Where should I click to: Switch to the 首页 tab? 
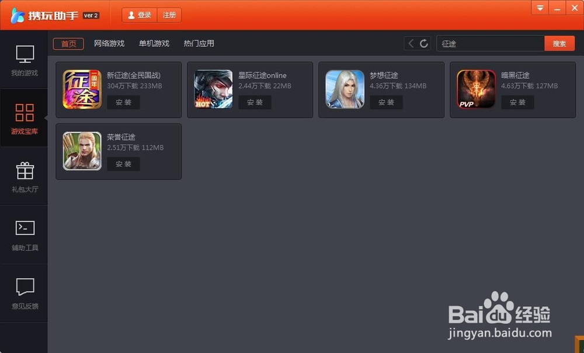[68, 44]
